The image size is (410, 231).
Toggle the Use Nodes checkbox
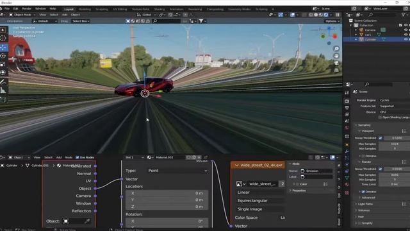tap(77, 157)
